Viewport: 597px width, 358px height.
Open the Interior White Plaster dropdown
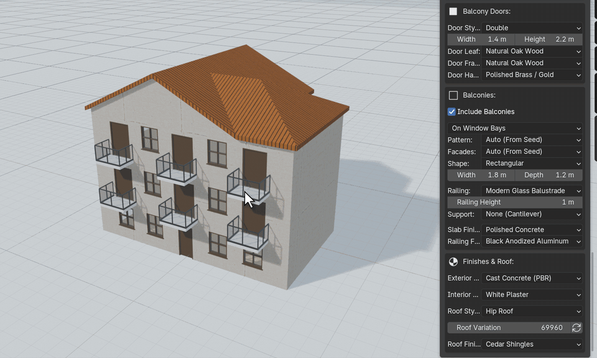point(532,295)
